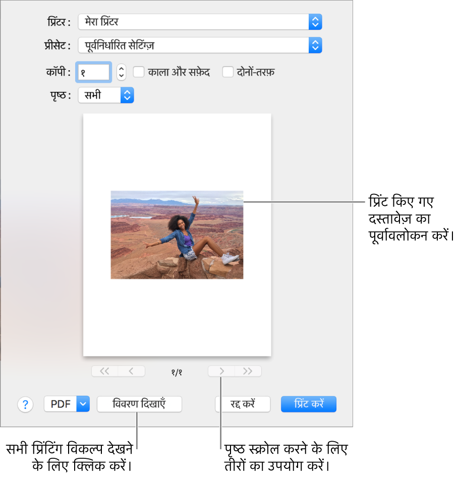Go to next page with right arrow
The width and height of the screenshot is (459, 478).
[x=221, y=371]
